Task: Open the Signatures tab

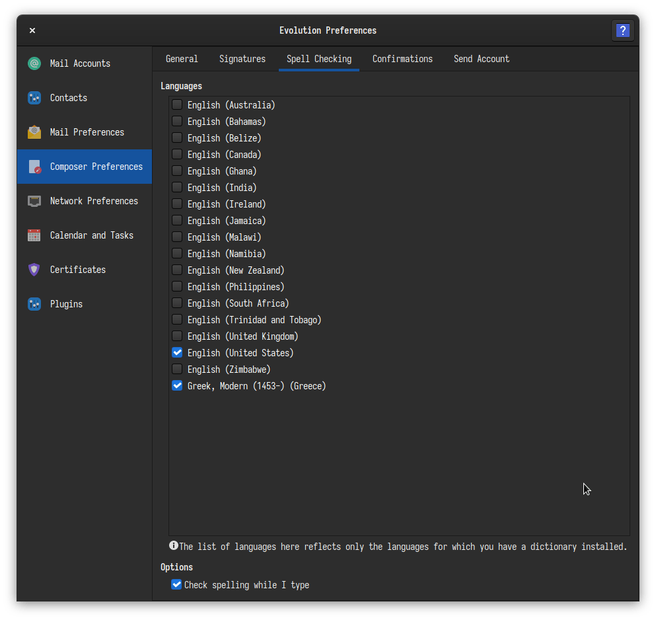Action: coord(242,59)
